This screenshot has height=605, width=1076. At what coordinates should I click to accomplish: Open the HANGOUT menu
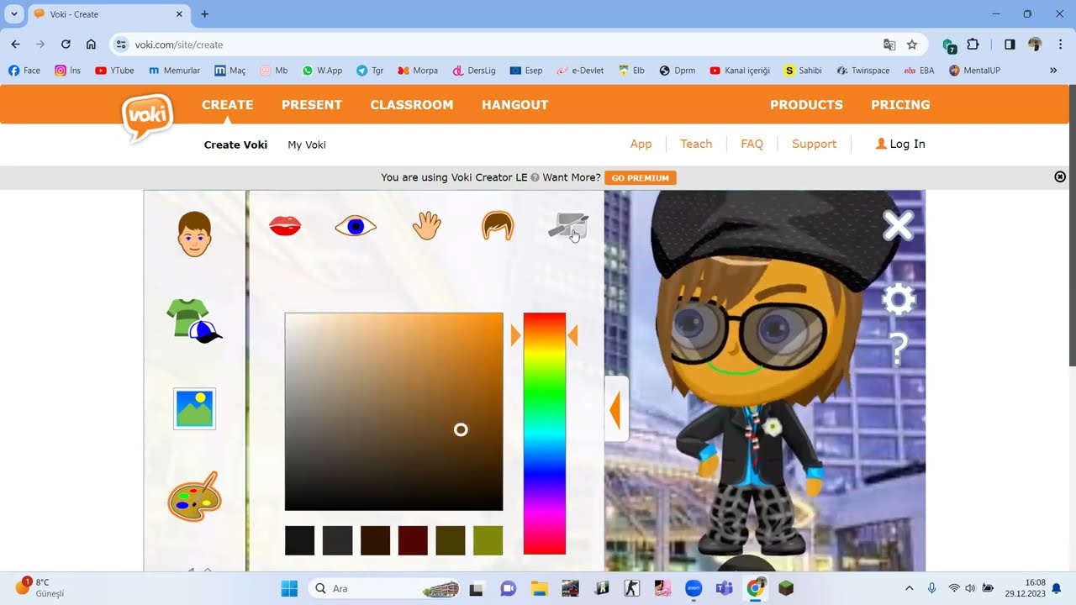(514, 105)
